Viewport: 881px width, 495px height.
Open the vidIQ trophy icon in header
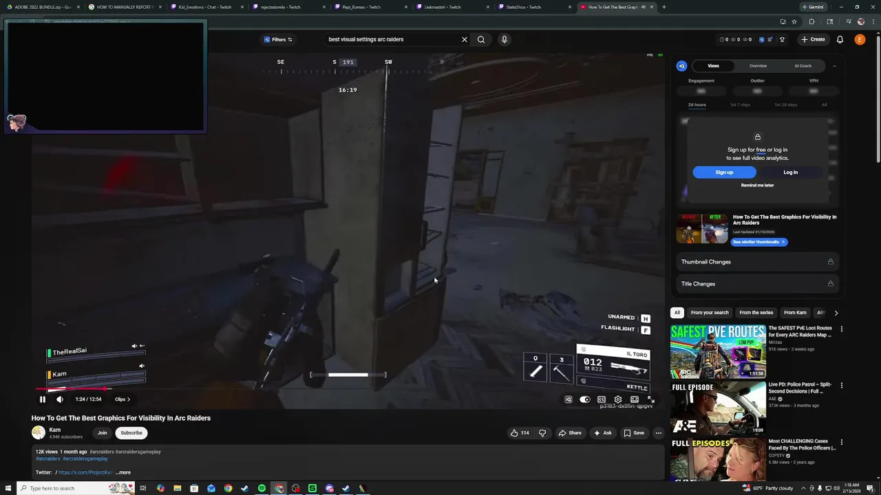tap(782, 39)
